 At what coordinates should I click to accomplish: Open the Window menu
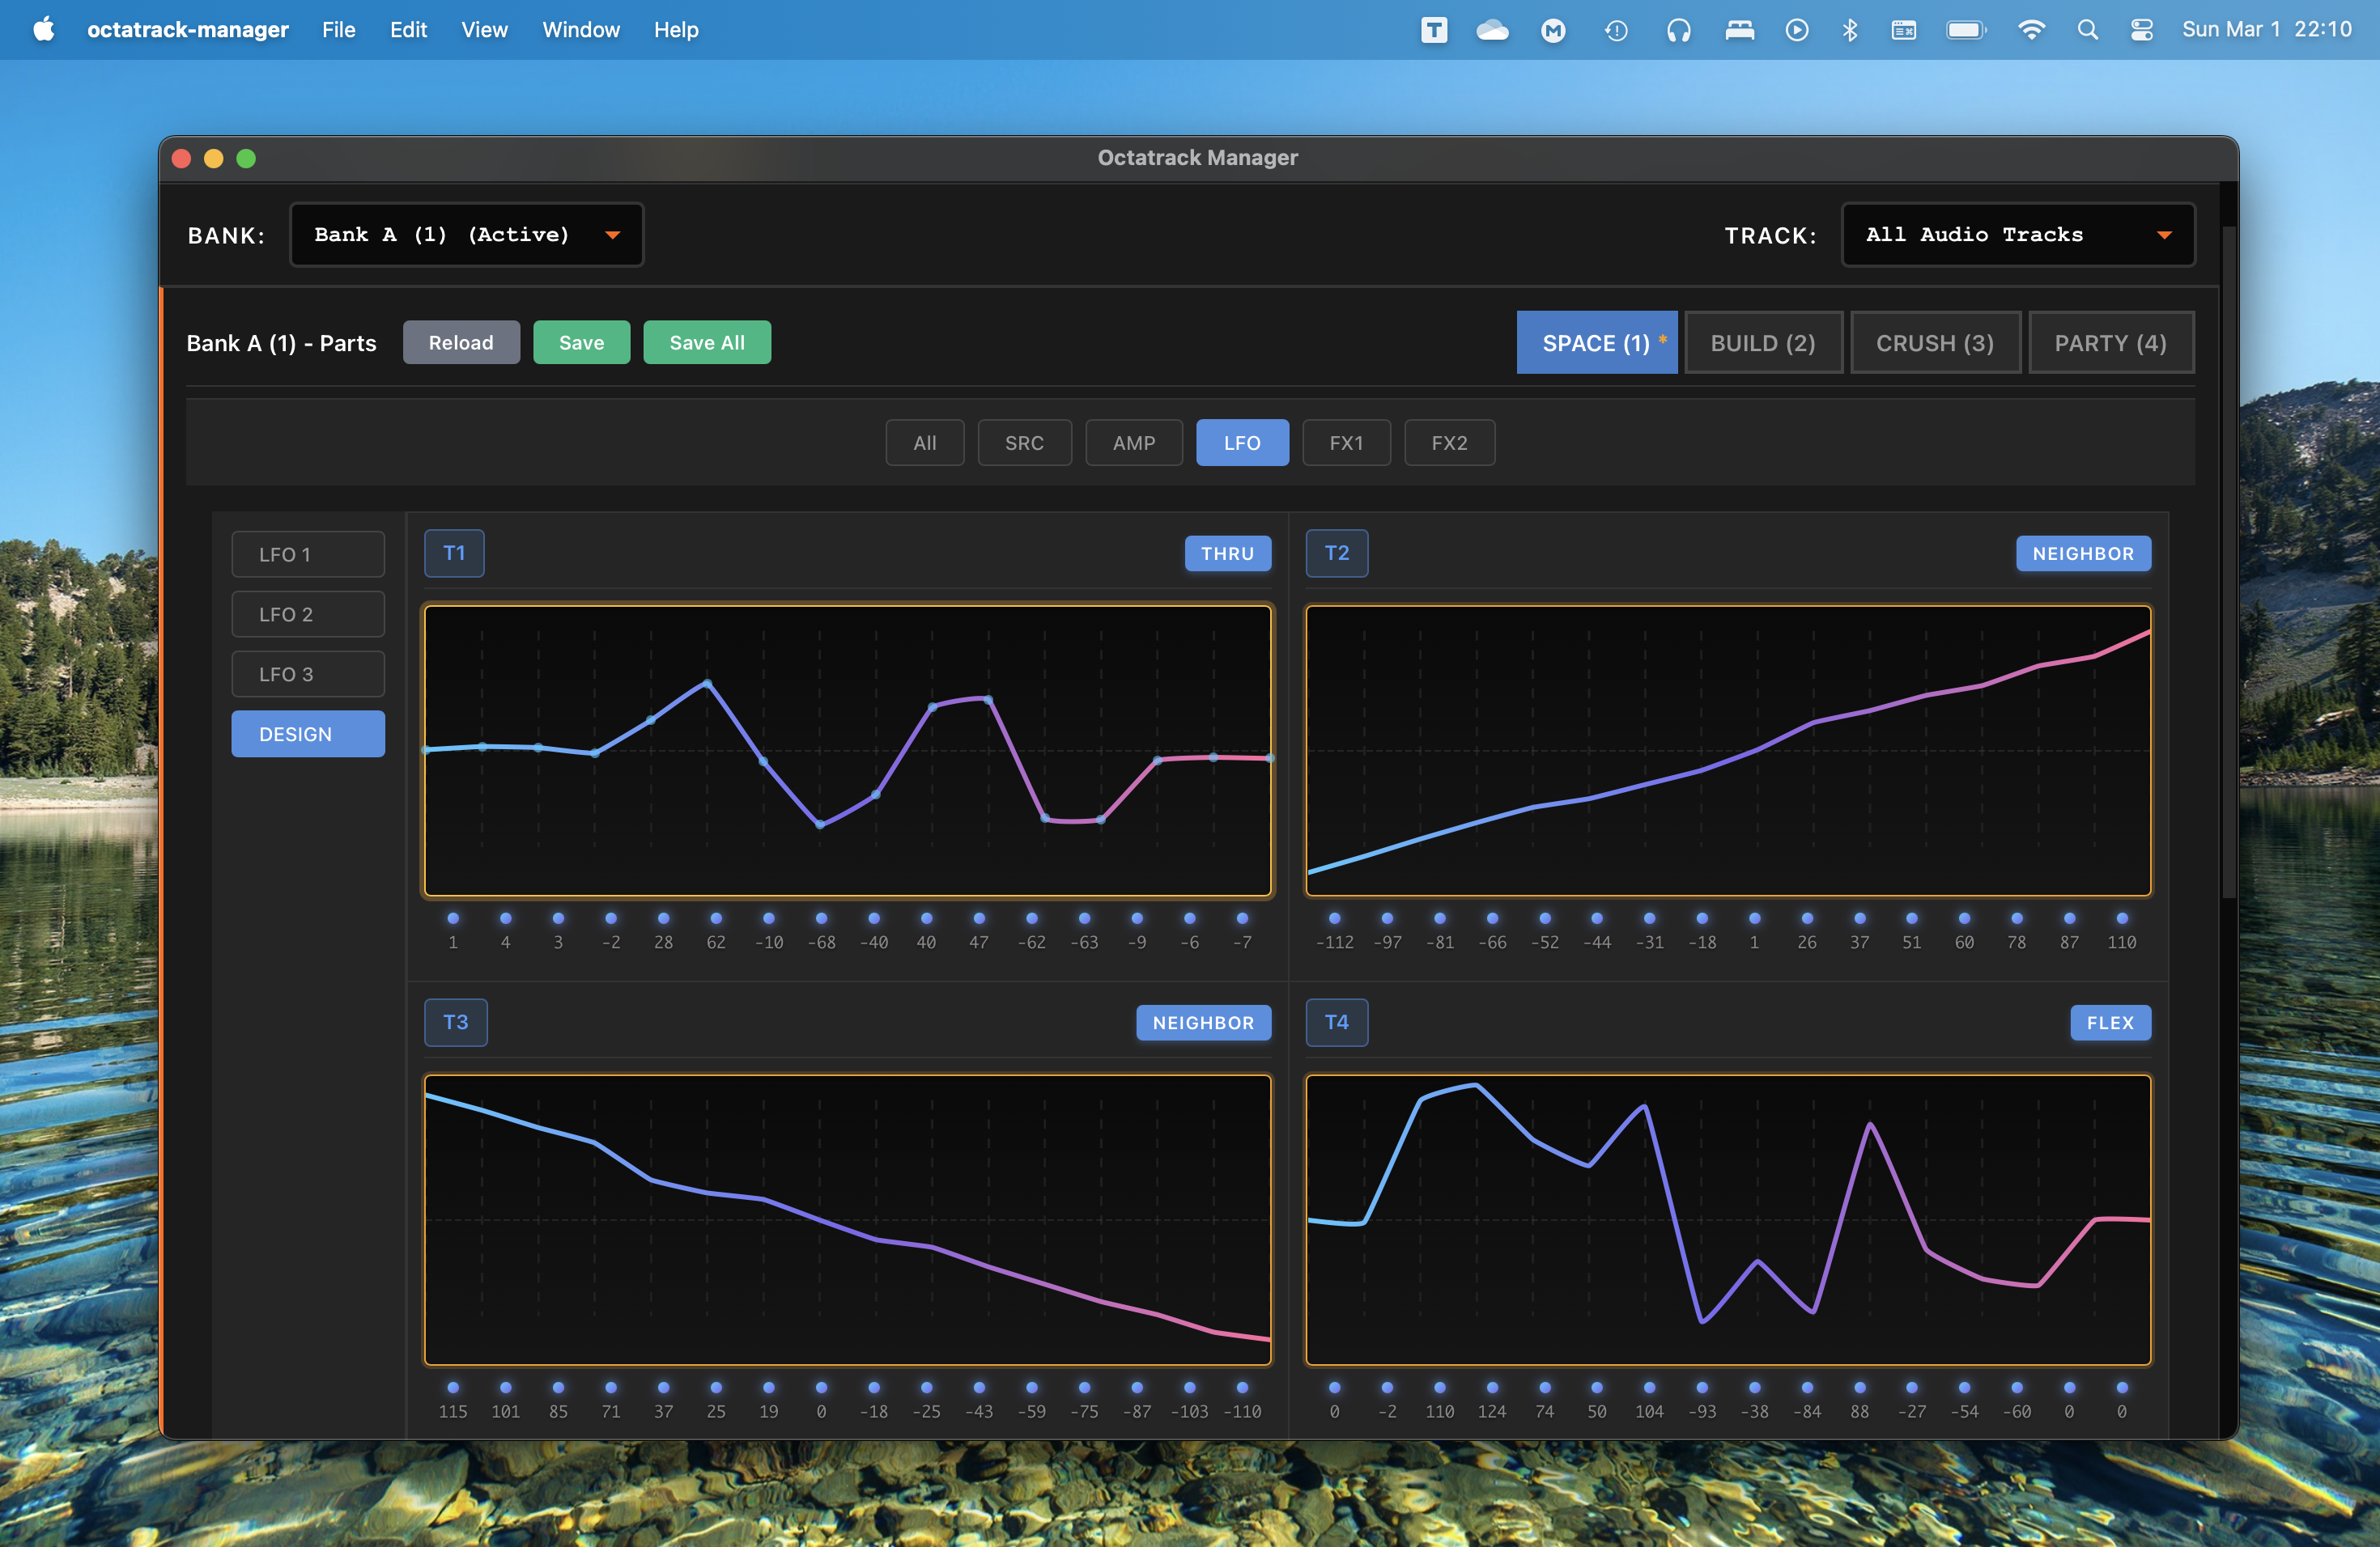580,30
